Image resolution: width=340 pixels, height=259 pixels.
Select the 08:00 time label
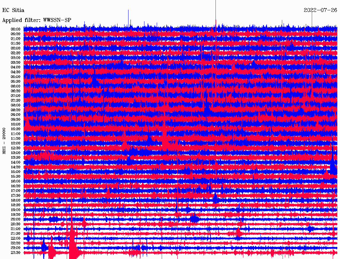coord(16,105)
